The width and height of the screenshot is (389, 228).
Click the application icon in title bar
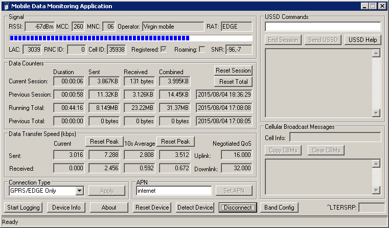pos(6,6)
